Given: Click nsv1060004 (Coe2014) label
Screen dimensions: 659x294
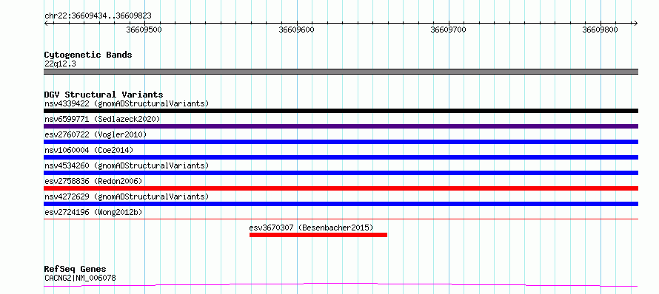Looking at the screenshot, I should coord(88,150).
